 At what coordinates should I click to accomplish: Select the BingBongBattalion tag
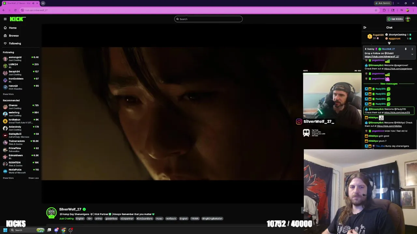click(x=212, y=219)
